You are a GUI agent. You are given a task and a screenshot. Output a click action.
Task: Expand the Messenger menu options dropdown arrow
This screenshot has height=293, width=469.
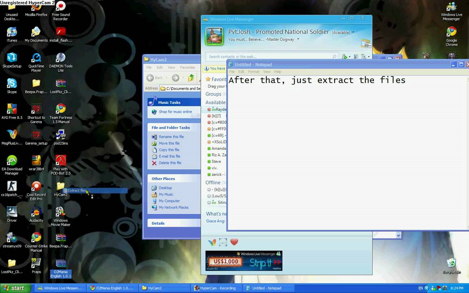click(x=369, y=57)
